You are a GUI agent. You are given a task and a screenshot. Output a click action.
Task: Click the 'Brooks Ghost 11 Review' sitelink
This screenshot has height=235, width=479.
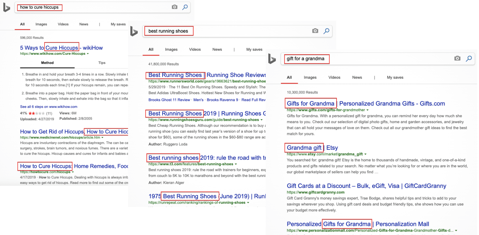(169, 100)
